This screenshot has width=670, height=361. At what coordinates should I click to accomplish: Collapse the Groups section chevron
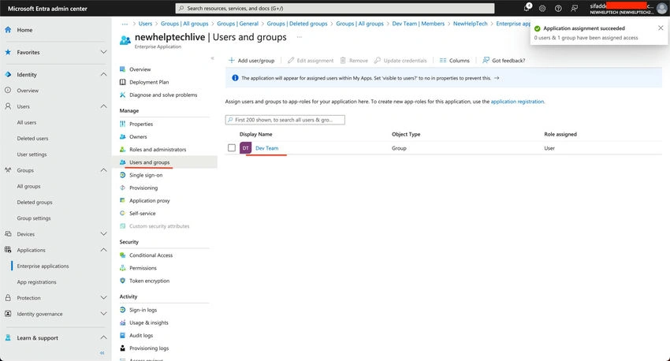click(103, 170)
